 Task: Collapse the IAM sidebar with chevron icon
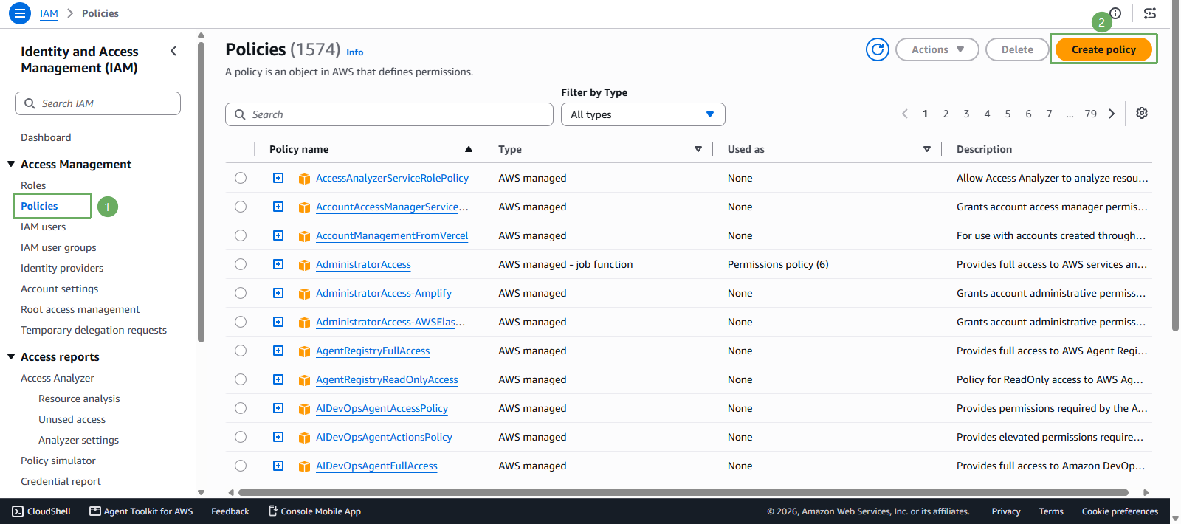point(173,51)
